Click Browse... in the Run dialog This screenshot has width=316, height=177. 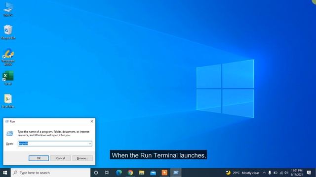82,158
